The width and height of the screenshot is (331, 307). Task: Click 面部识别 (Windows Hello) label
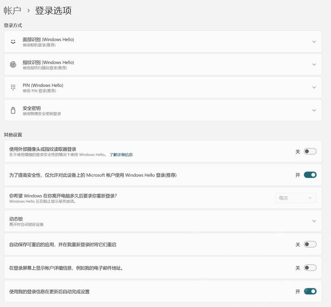[x=48, y=40]
